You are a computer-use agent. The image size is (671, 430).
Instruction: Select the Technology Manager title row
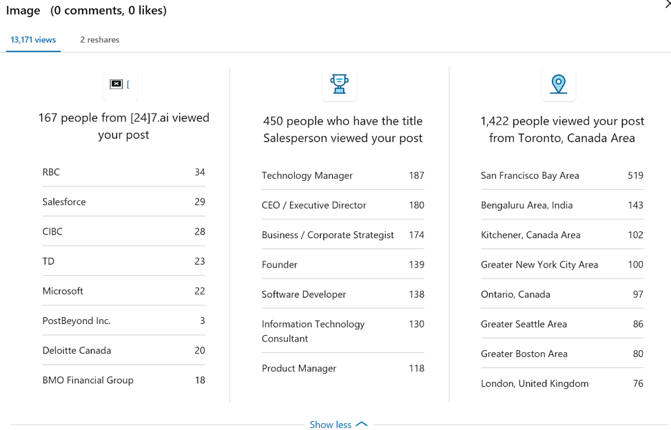(x=343, y=175)
